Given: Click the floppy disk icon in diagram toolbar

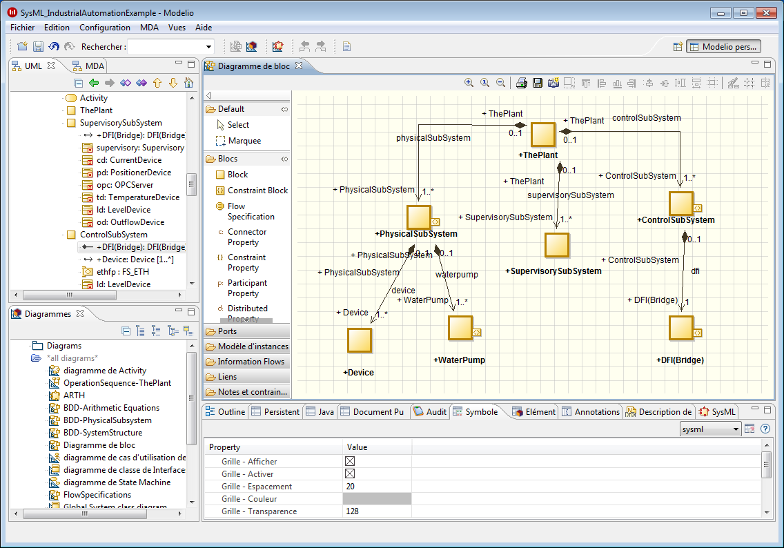Looking at the screenshot, I should (x=538, y=83).
